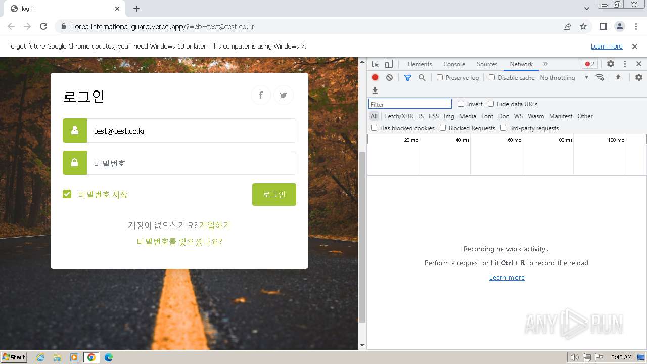Check the Blocked Requests checkbox
This screenshot has width=647, height=364.
(x=443, y=128)
